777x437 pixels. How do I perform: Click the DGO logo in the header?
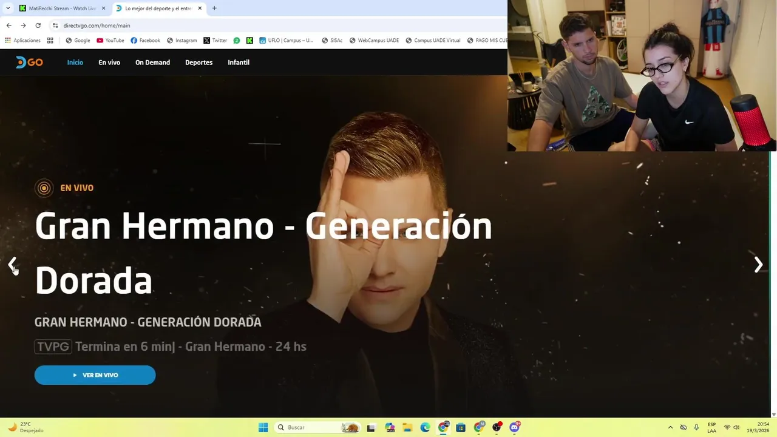pos(29,63)
